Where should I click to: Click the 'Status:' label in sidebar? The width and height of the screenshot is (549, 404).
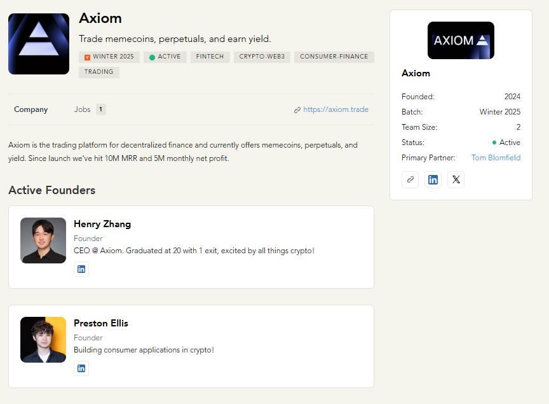413,143
